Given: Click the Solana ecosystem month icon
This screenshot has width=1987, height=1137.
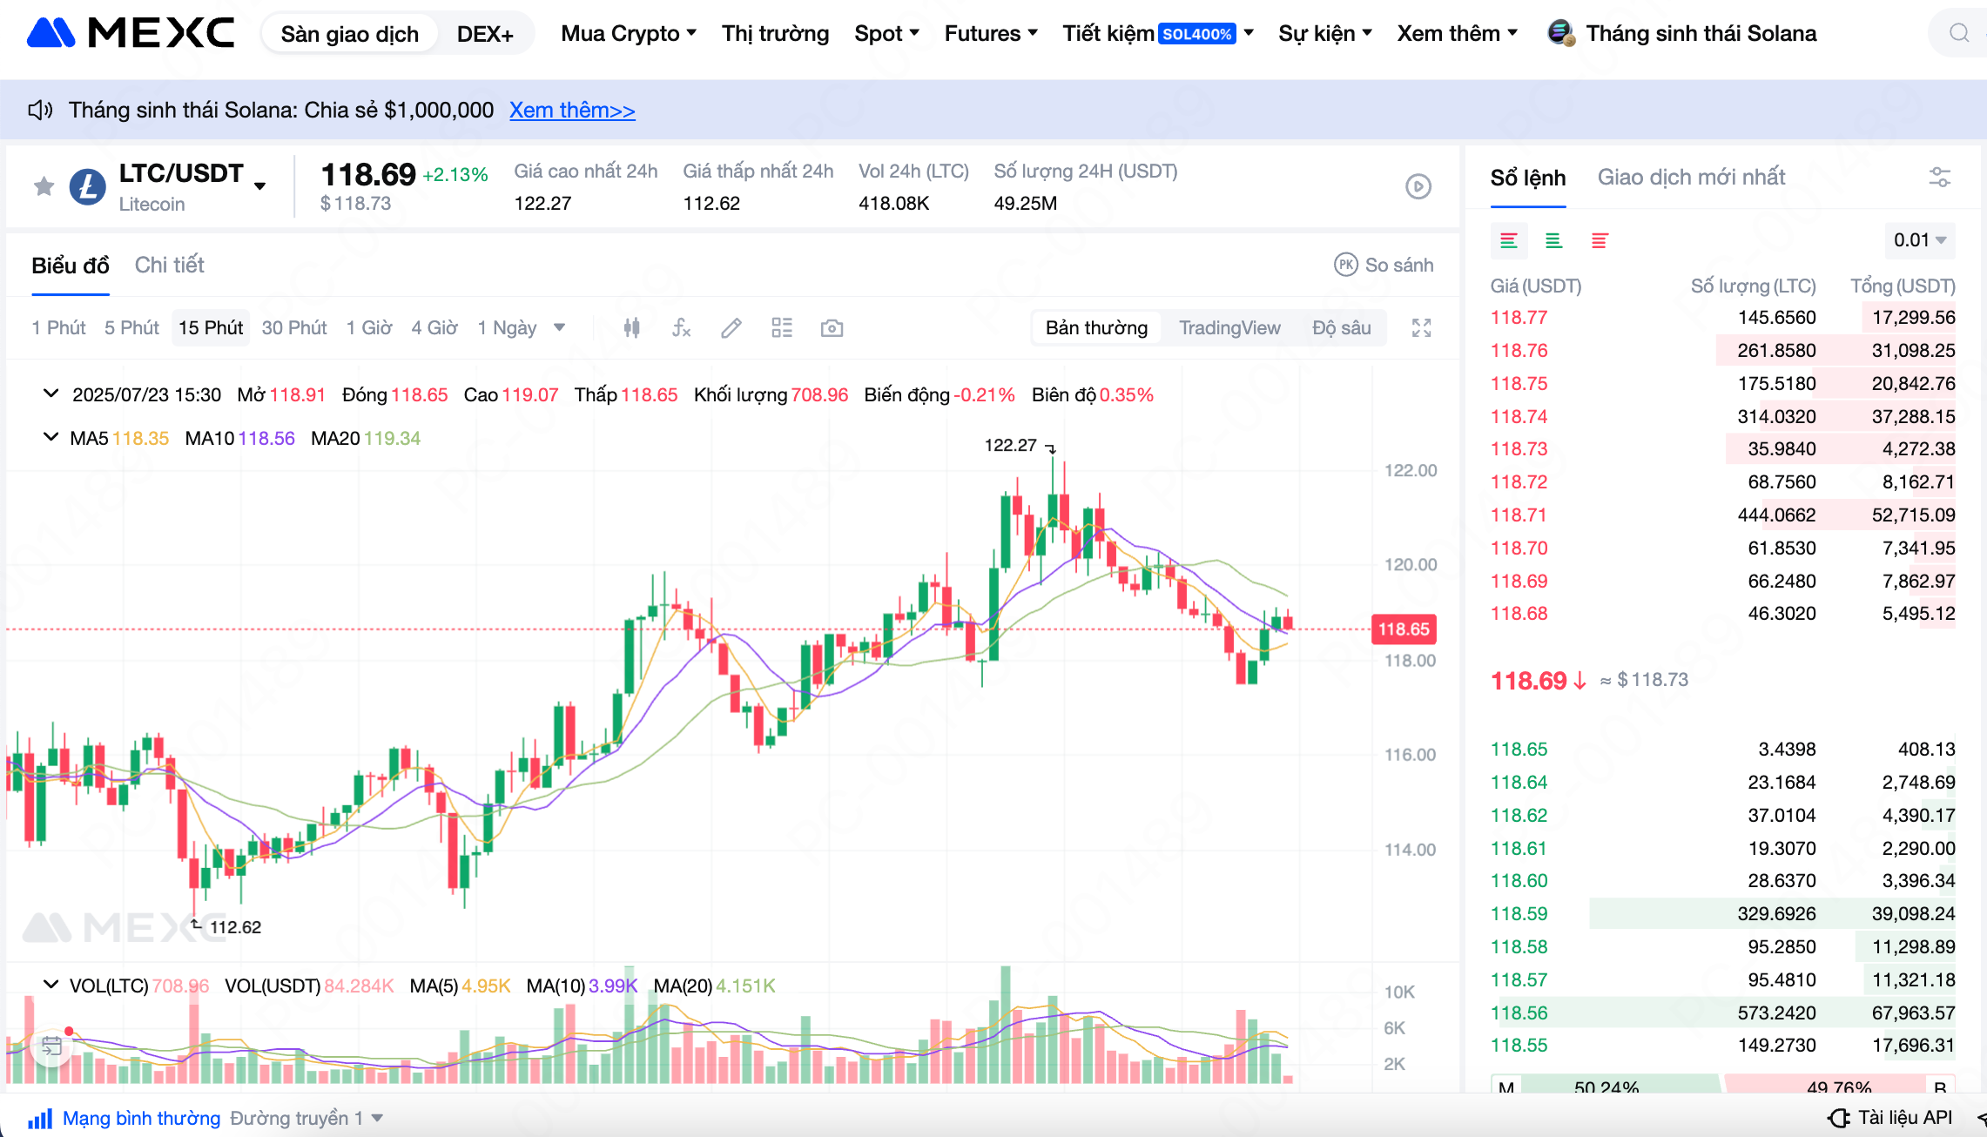Looking at the screenshot, I should 1561,33.
